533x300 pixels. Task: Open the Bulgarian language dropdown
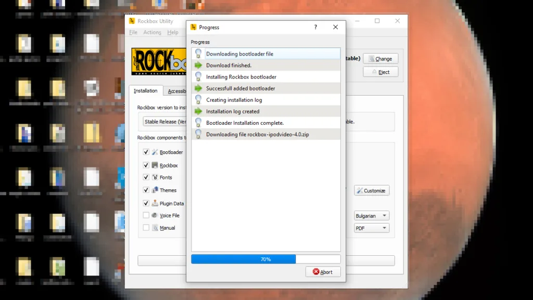click(x=372, y=216)
